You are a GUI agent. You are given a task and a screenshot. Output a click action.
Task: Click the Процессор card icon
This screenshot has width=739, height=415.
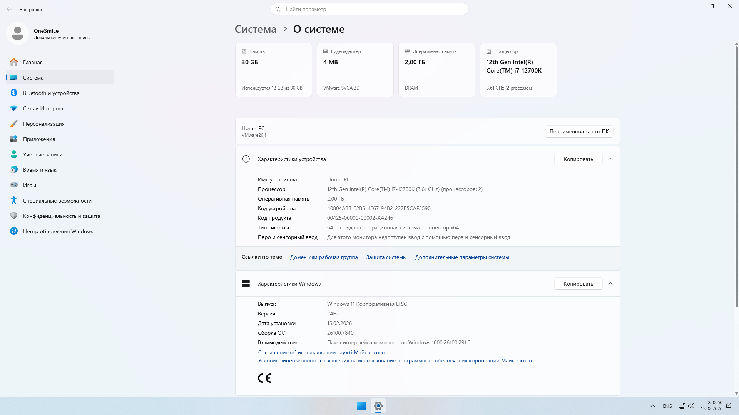click(488, 51)
